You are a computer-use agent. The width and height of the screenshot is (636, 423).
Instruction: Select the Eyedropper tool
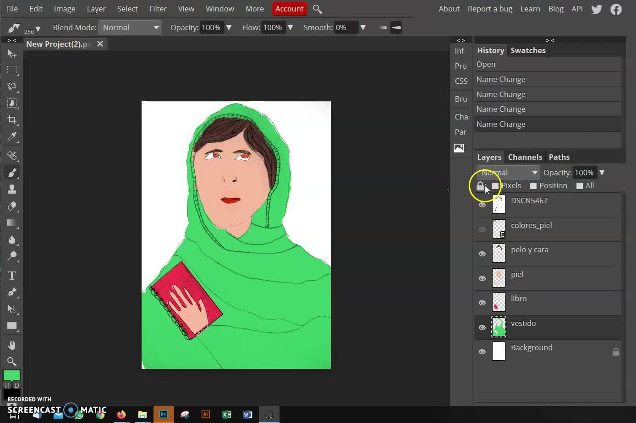[x=12, y=137]
